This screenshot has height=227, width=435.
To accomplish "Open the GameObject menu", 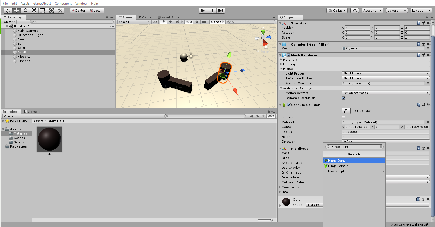I will [x=42, y=4].
